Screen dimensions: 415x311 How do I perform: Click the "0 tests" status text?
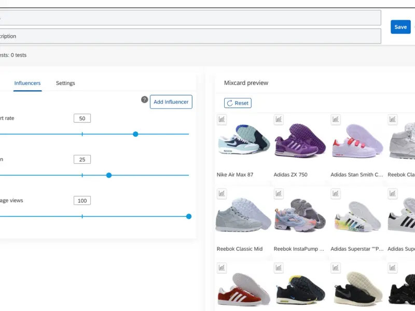pyautogui.click(x=19, y=55)
